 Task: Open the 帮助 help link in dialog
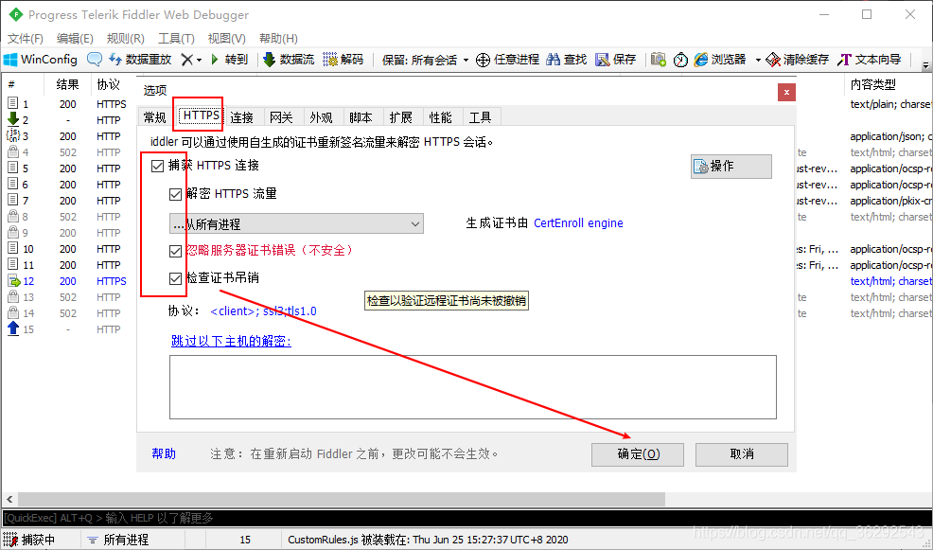(164, 454)
